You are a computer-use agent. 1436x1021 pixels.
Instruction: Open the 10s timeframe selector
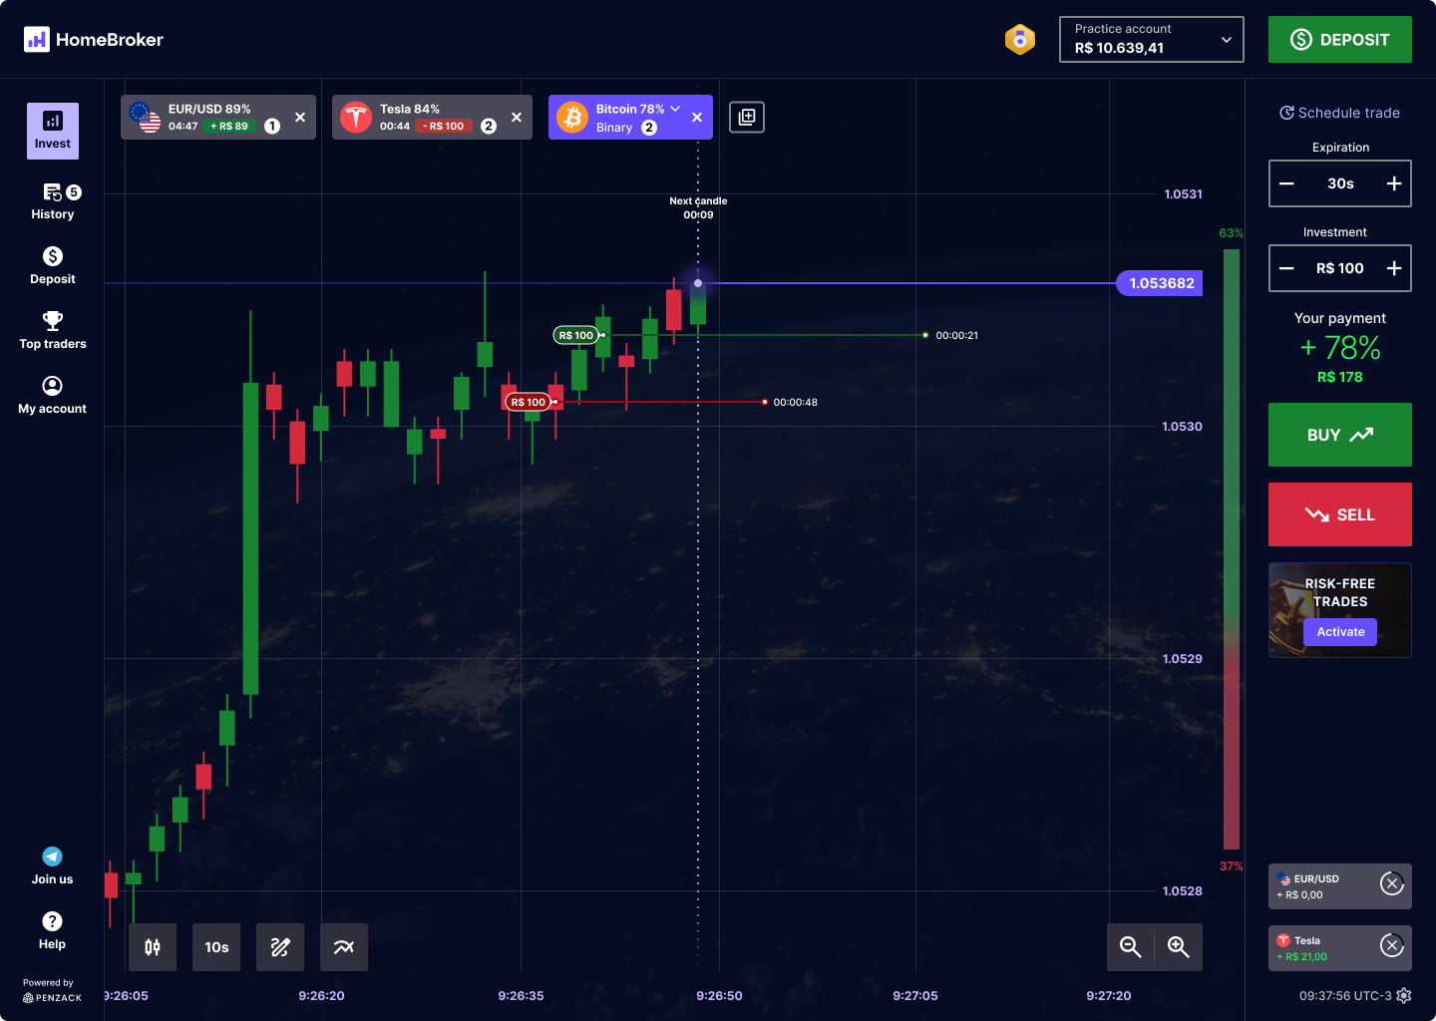[x=216, y=947]
